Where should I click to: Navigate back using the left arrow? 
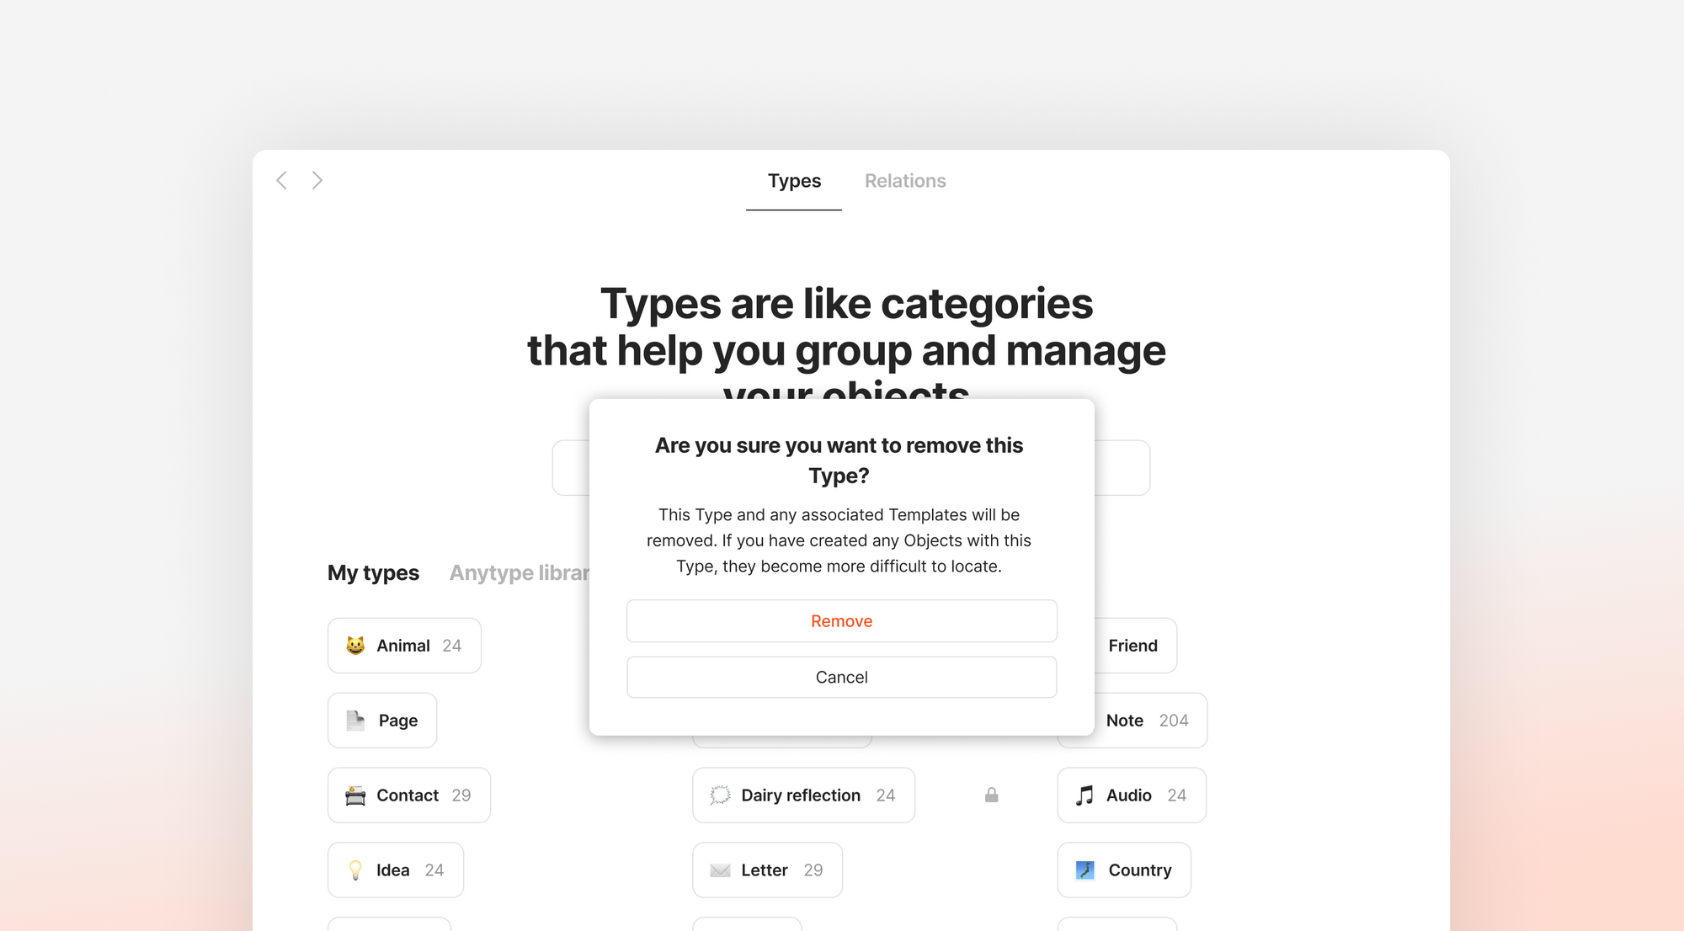[x=282, y=180]
